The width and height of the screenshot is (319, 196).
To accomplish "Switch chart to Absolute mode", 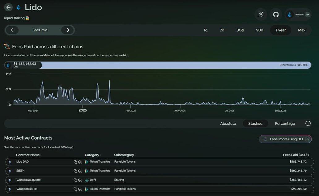I will point(228,123).
